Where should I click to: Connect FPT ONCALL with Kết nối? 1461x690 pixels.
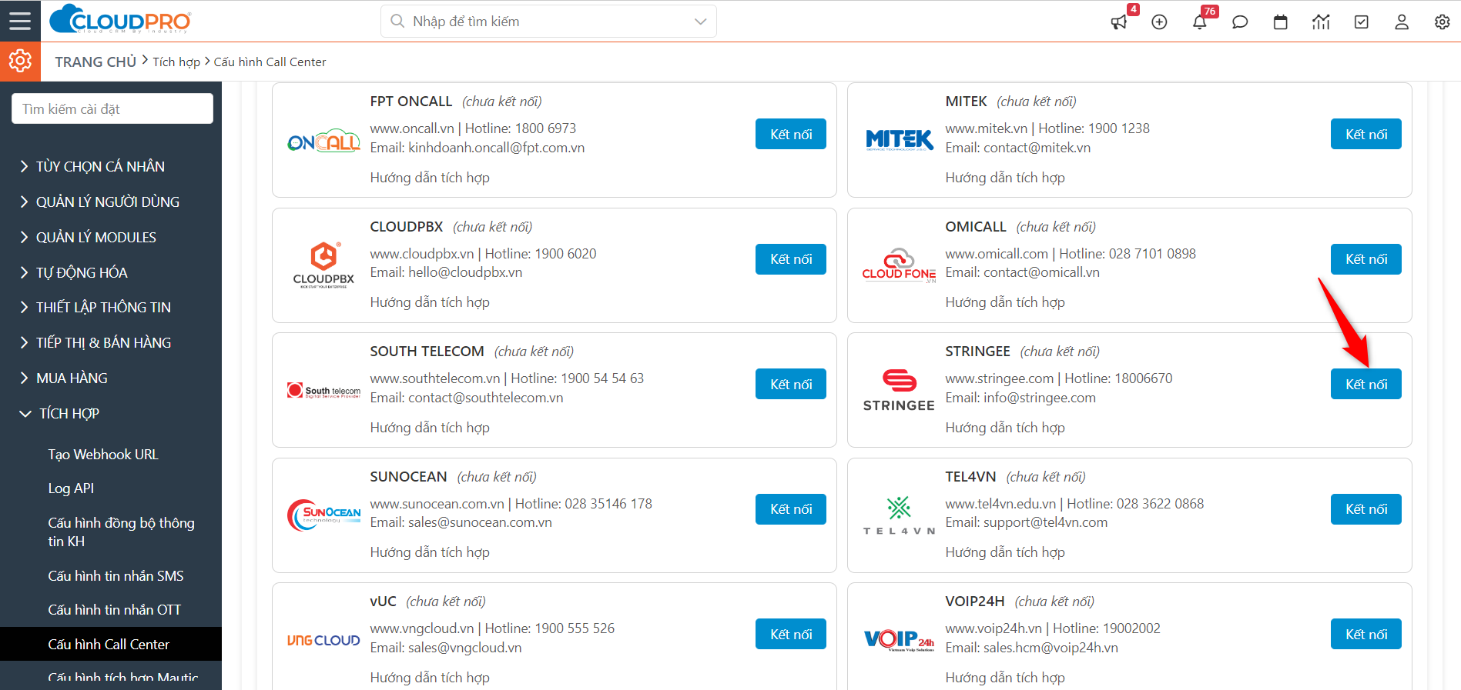(791, 134)
